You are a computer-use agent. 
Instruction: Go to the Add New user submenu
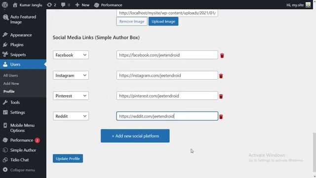point(11,84)
